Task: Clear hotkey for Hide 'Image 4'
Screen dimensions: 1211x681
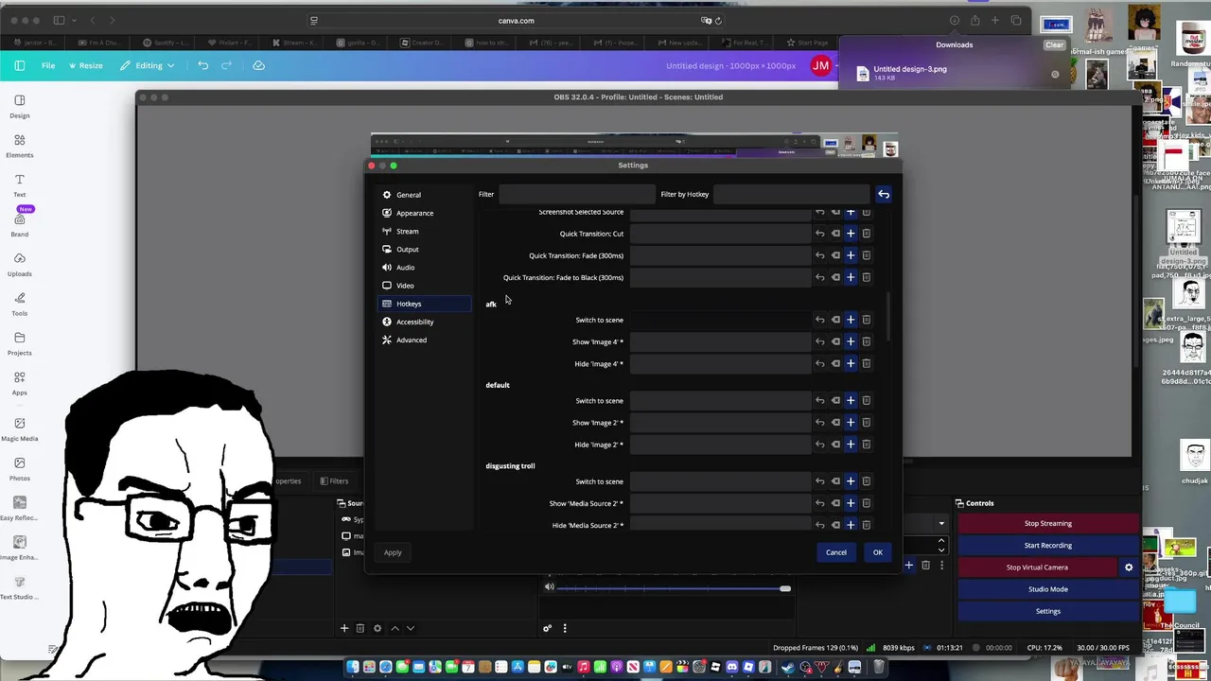Action: pos(835,363)
